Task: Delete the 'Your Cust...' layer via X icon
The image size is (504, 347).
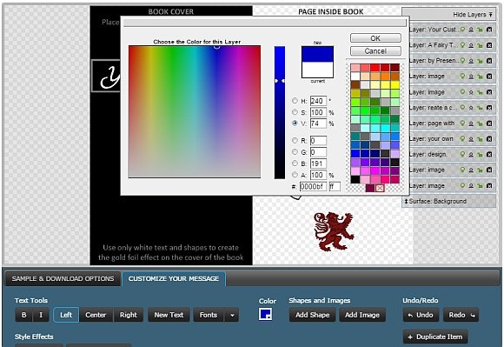Action: [x=489, y=30]
